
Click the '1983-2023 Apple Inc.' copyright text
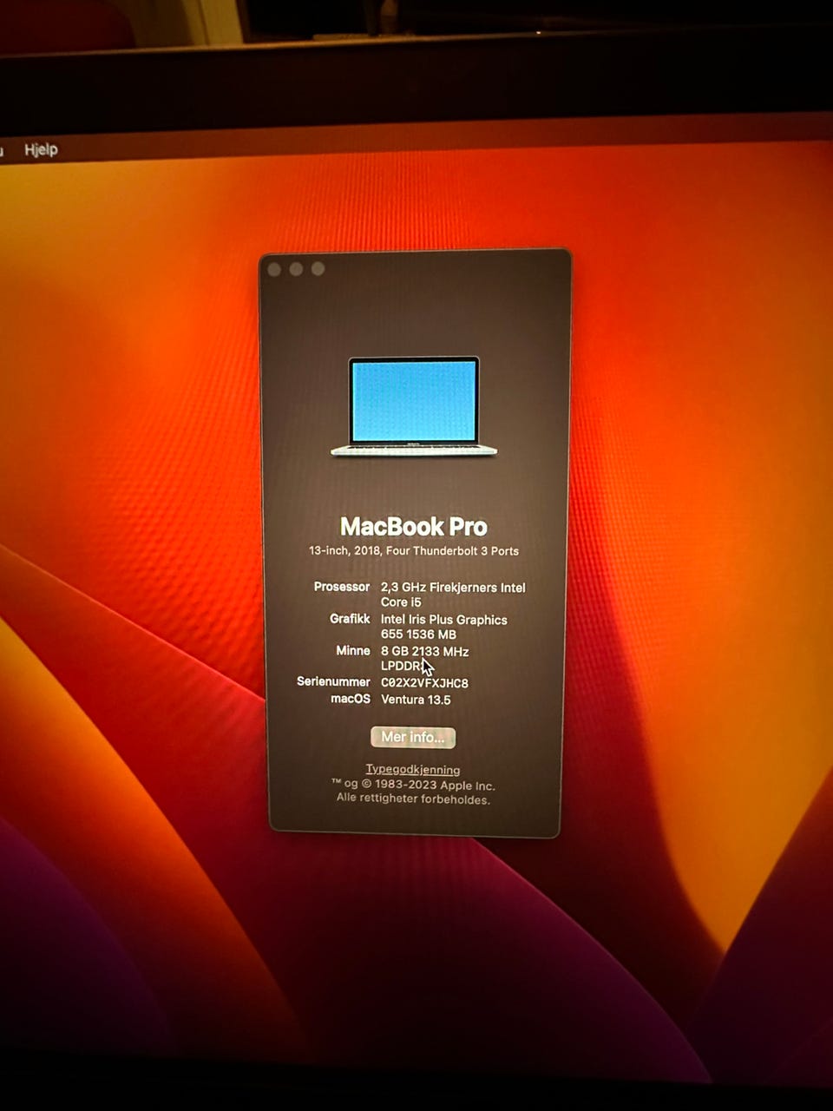click(435, 786)
